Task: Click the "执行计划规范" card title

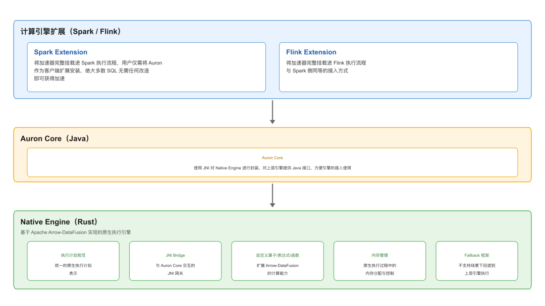Action: coord(73,255)
